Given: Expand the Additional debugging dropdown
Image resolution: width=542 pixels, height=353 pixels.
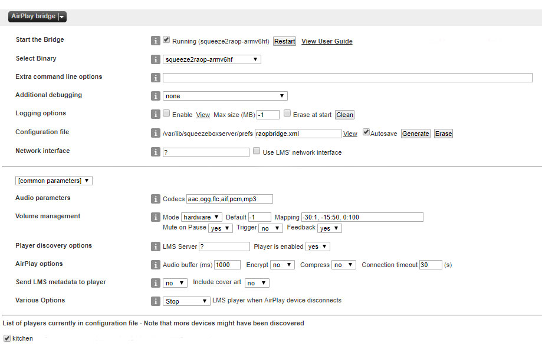Looking at the screenshot, I should point(225,96).
